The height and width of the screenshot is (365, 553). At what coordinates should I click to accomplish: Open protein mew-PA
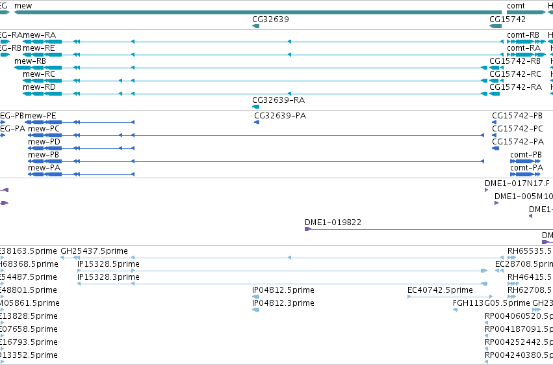(x=81, y=174)
